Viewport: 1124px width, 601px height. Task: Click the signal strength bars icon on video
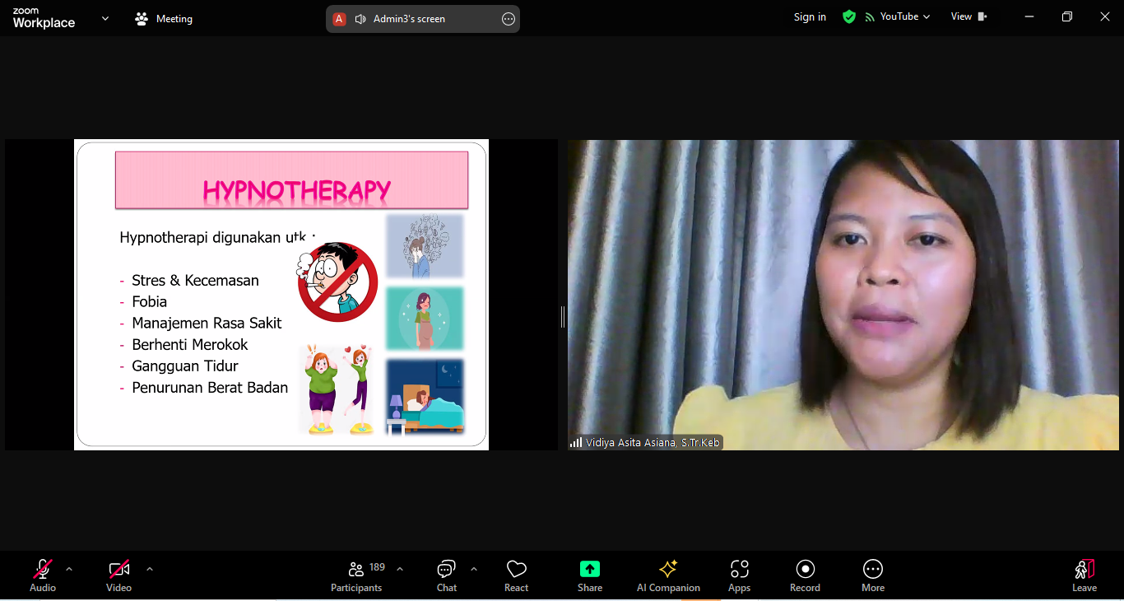(x=576, y=443)
